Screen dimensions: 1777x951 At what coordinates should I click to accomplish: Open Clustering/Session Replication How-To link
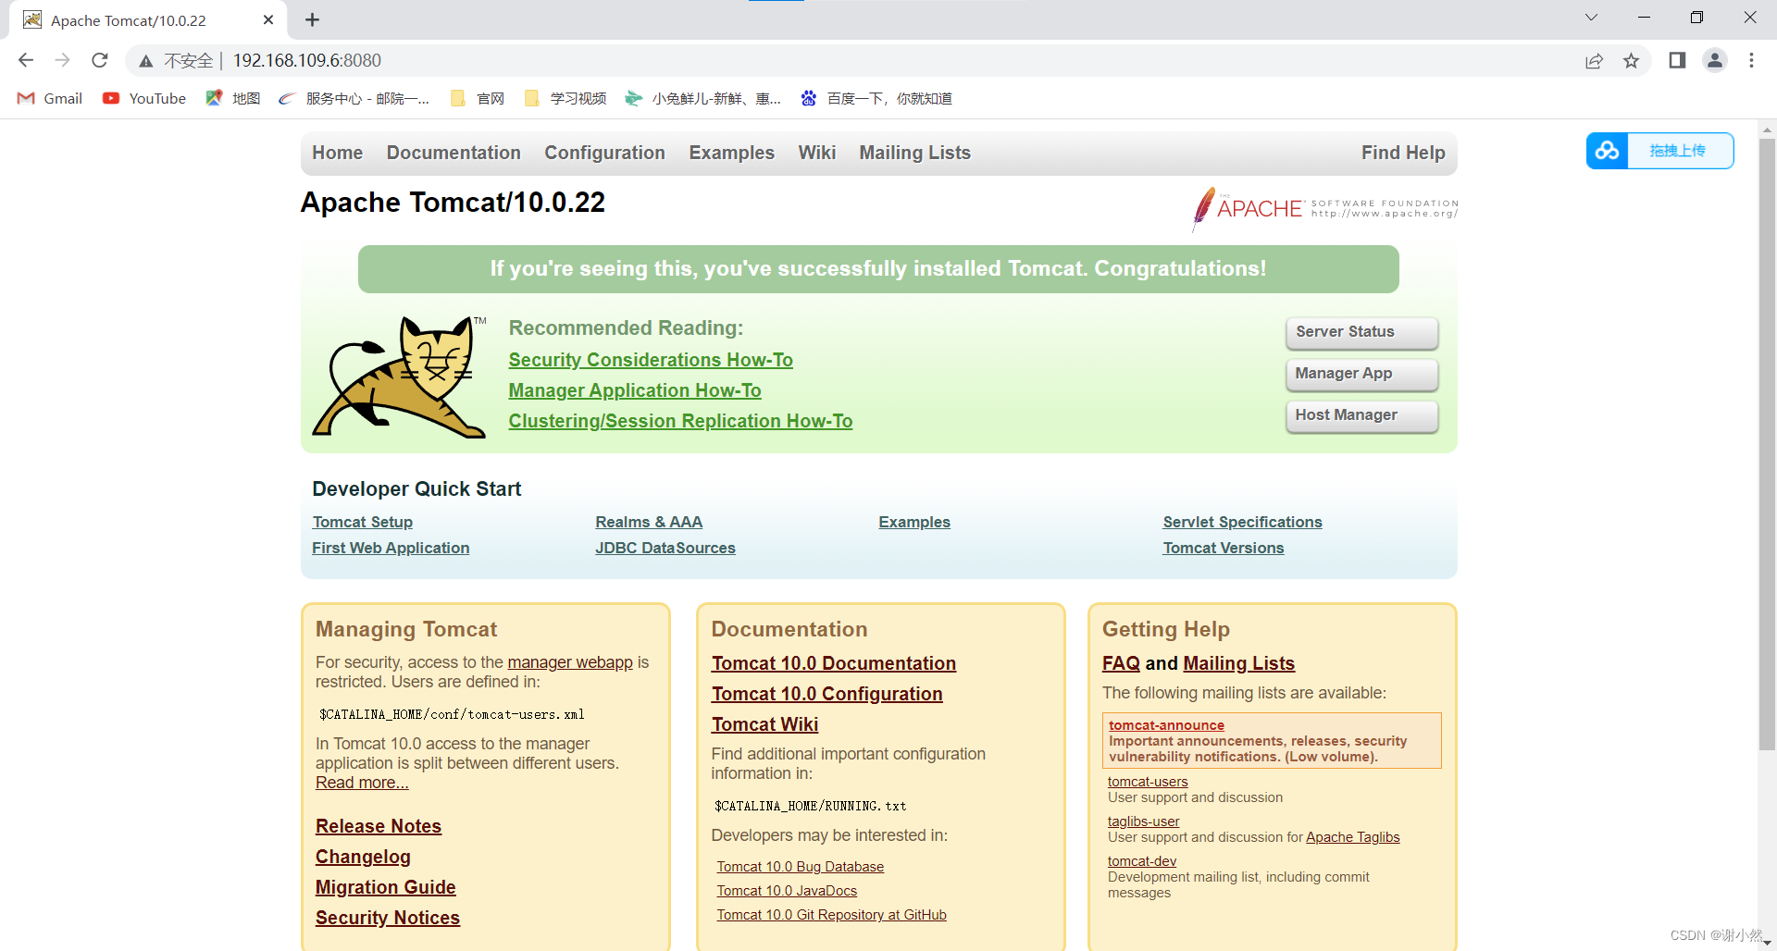[x=680, y=421]
